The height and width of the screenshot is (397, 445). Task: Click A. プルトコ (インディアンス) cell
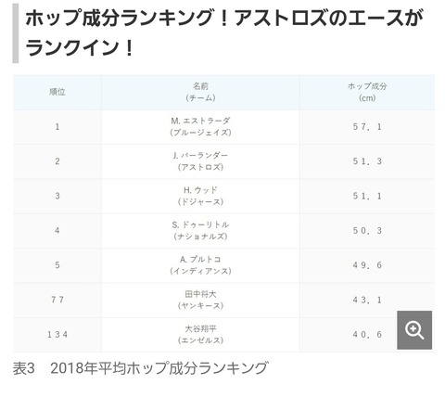click(x=200, y=265)
